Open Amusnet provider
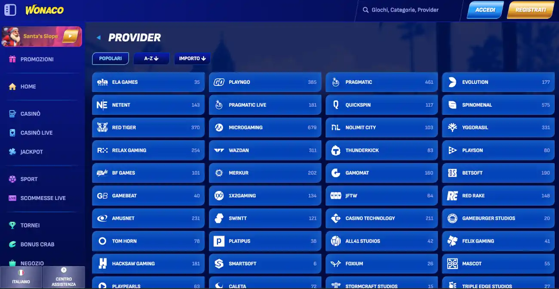 148,218
